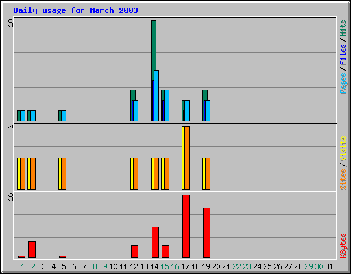Click the chart title 'Daily usage for March 2003'
Screen dimensions: 351x274
coord(75,10)
